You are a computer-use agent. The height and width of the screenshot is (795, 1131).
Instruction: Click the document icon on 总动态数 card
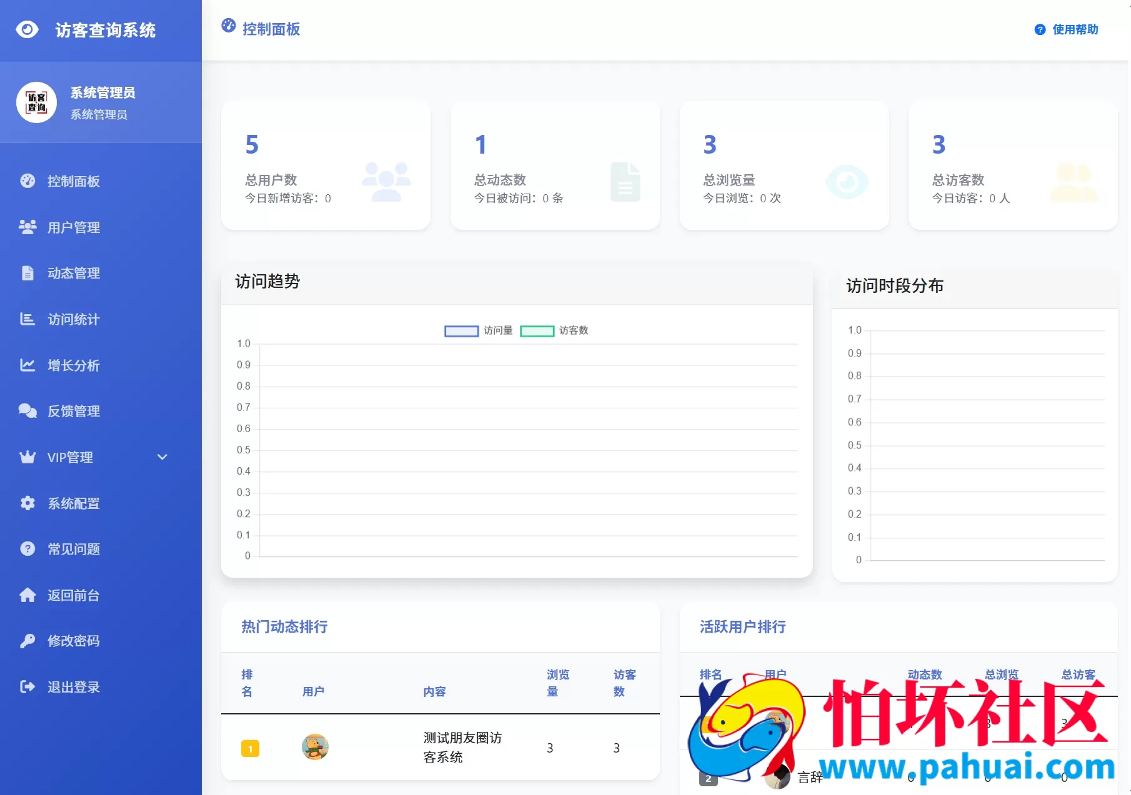(625, 182)
